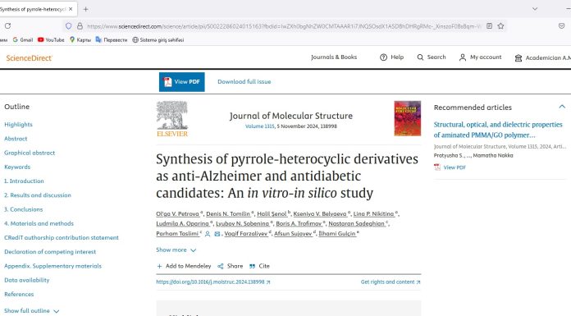Image resolution: width=571 pixels, height=316 pixels.
Task: Jump to 1. Introduction section
Action: point(24,181)
